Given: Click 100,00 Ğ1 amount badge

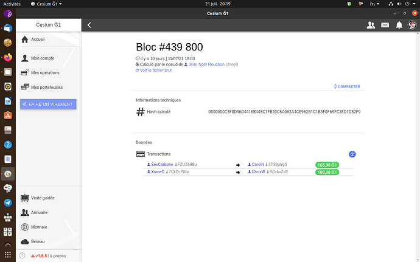Looking at the screenshot, I should pyautogui.click(x=327, y=172).
